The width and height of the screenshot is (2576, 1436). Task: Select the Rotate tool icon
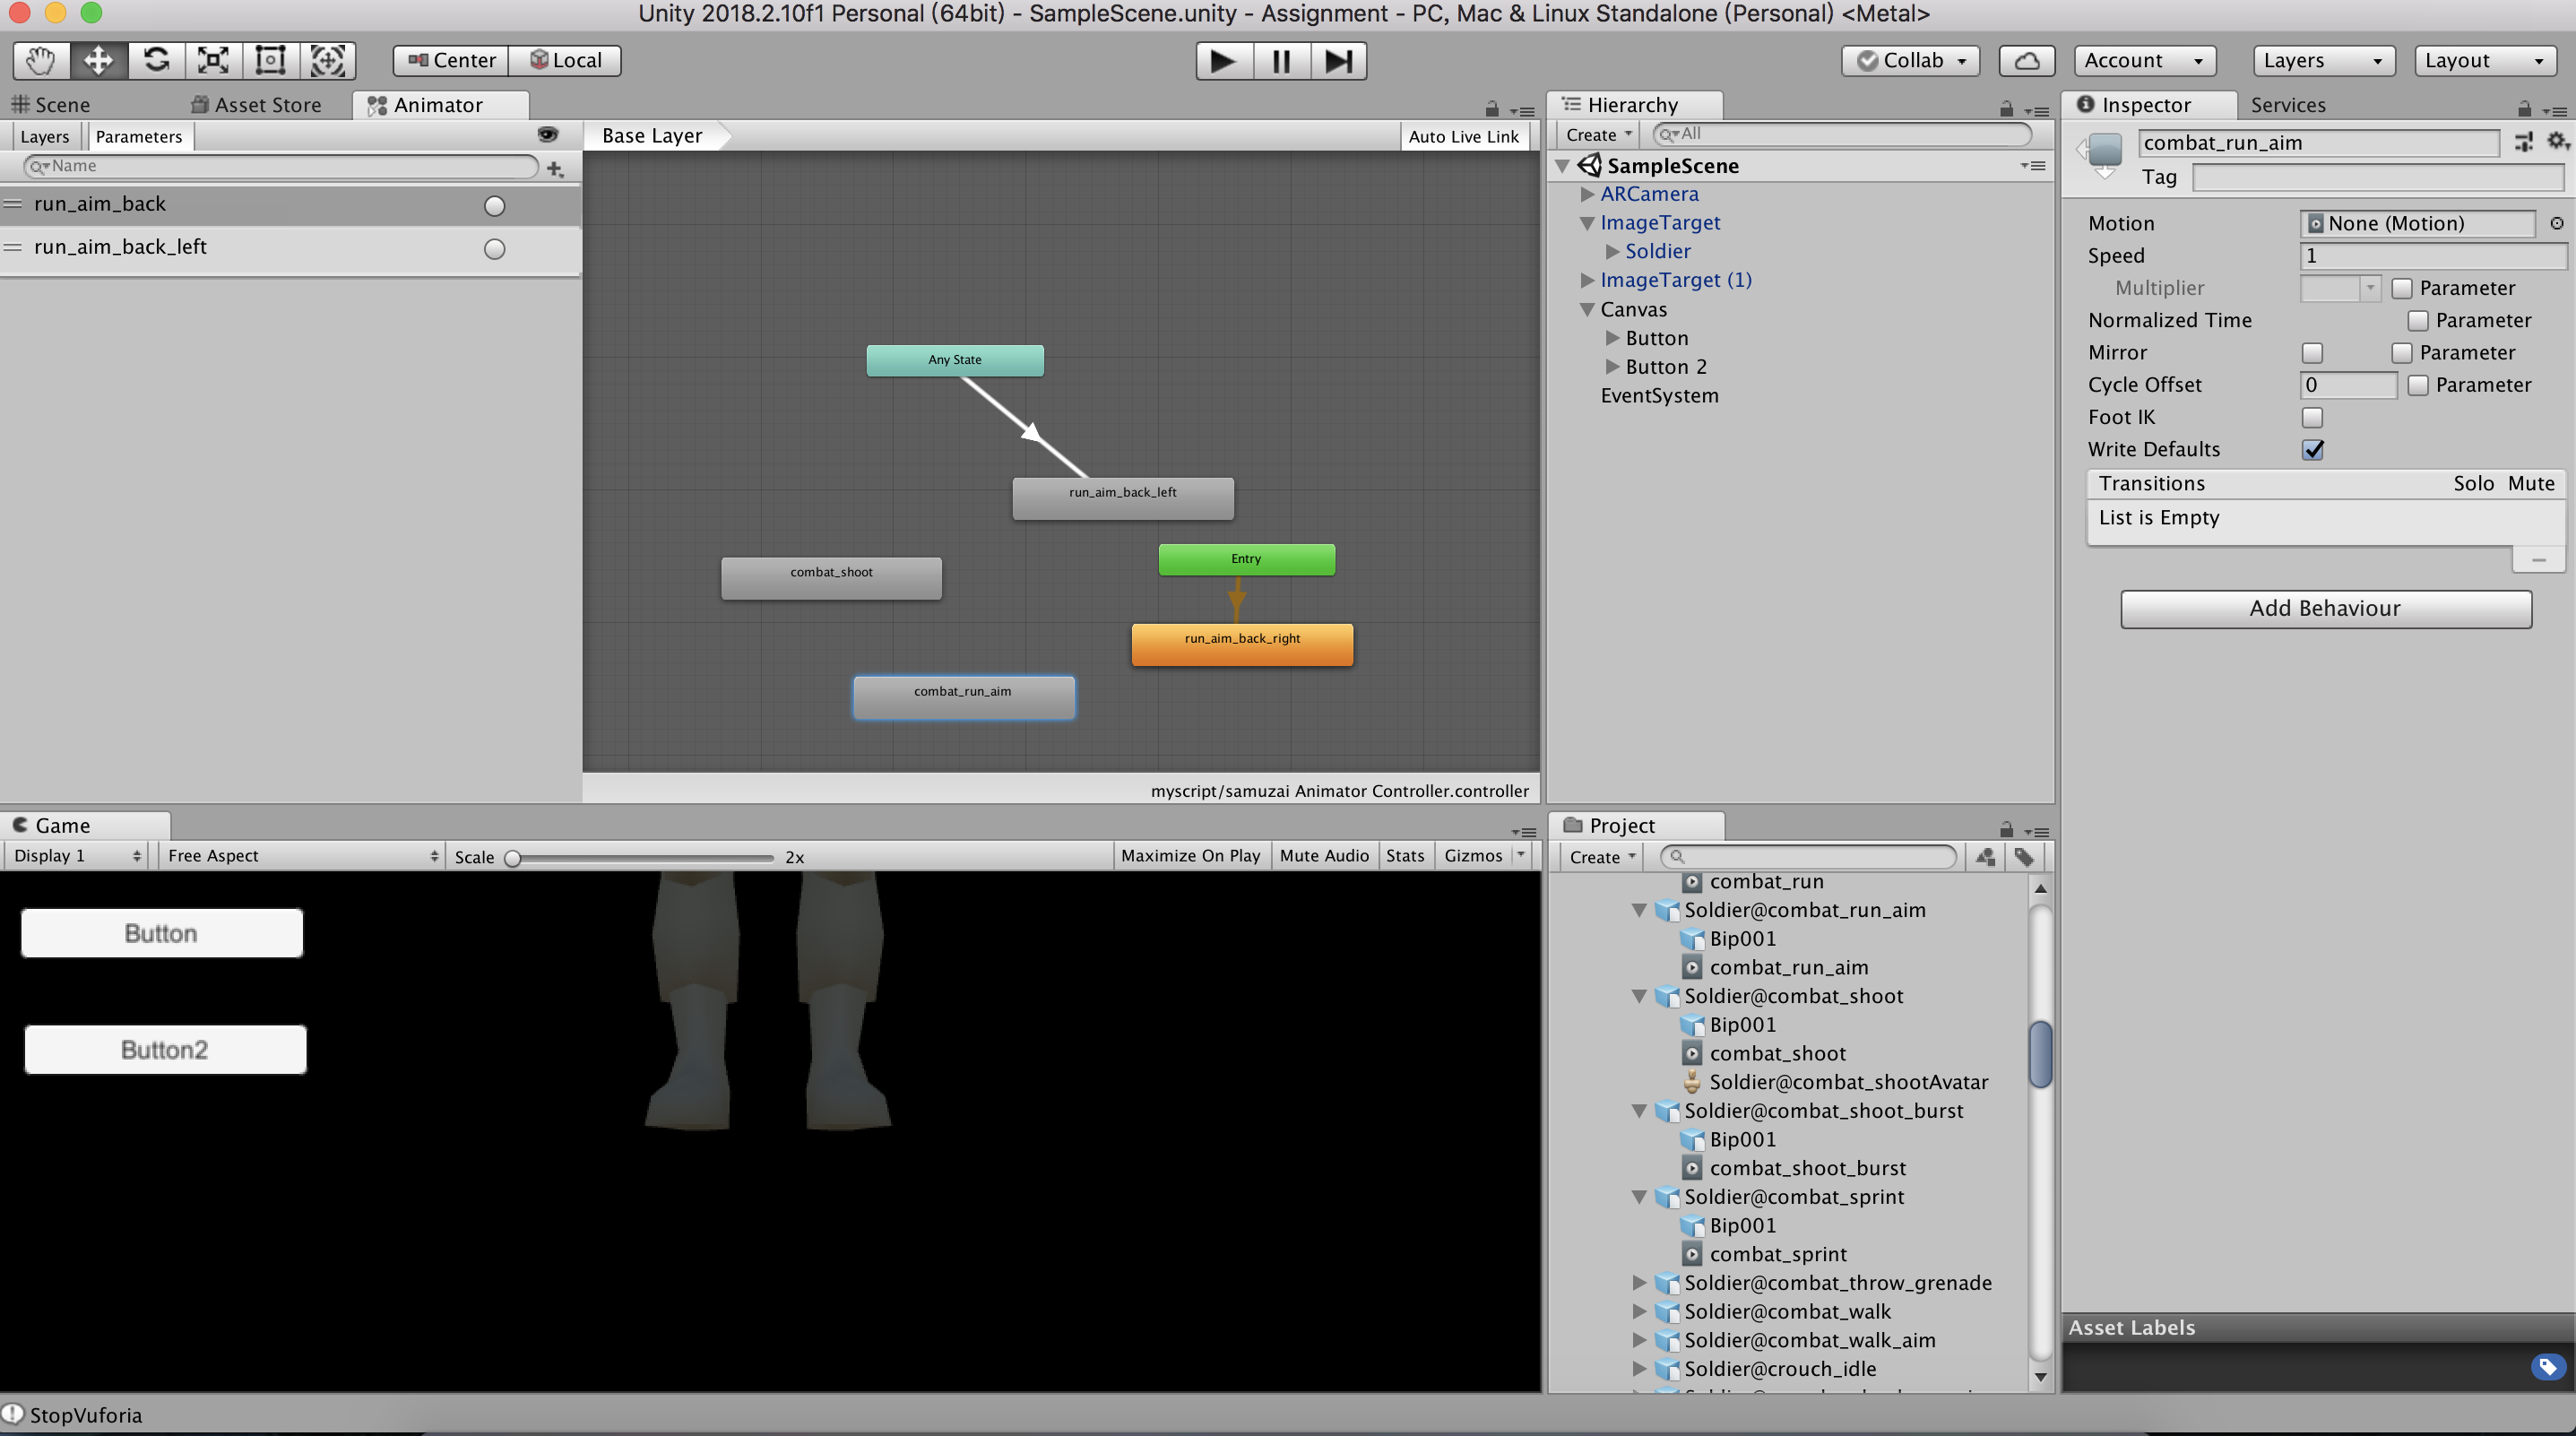(x=156, y=60)
